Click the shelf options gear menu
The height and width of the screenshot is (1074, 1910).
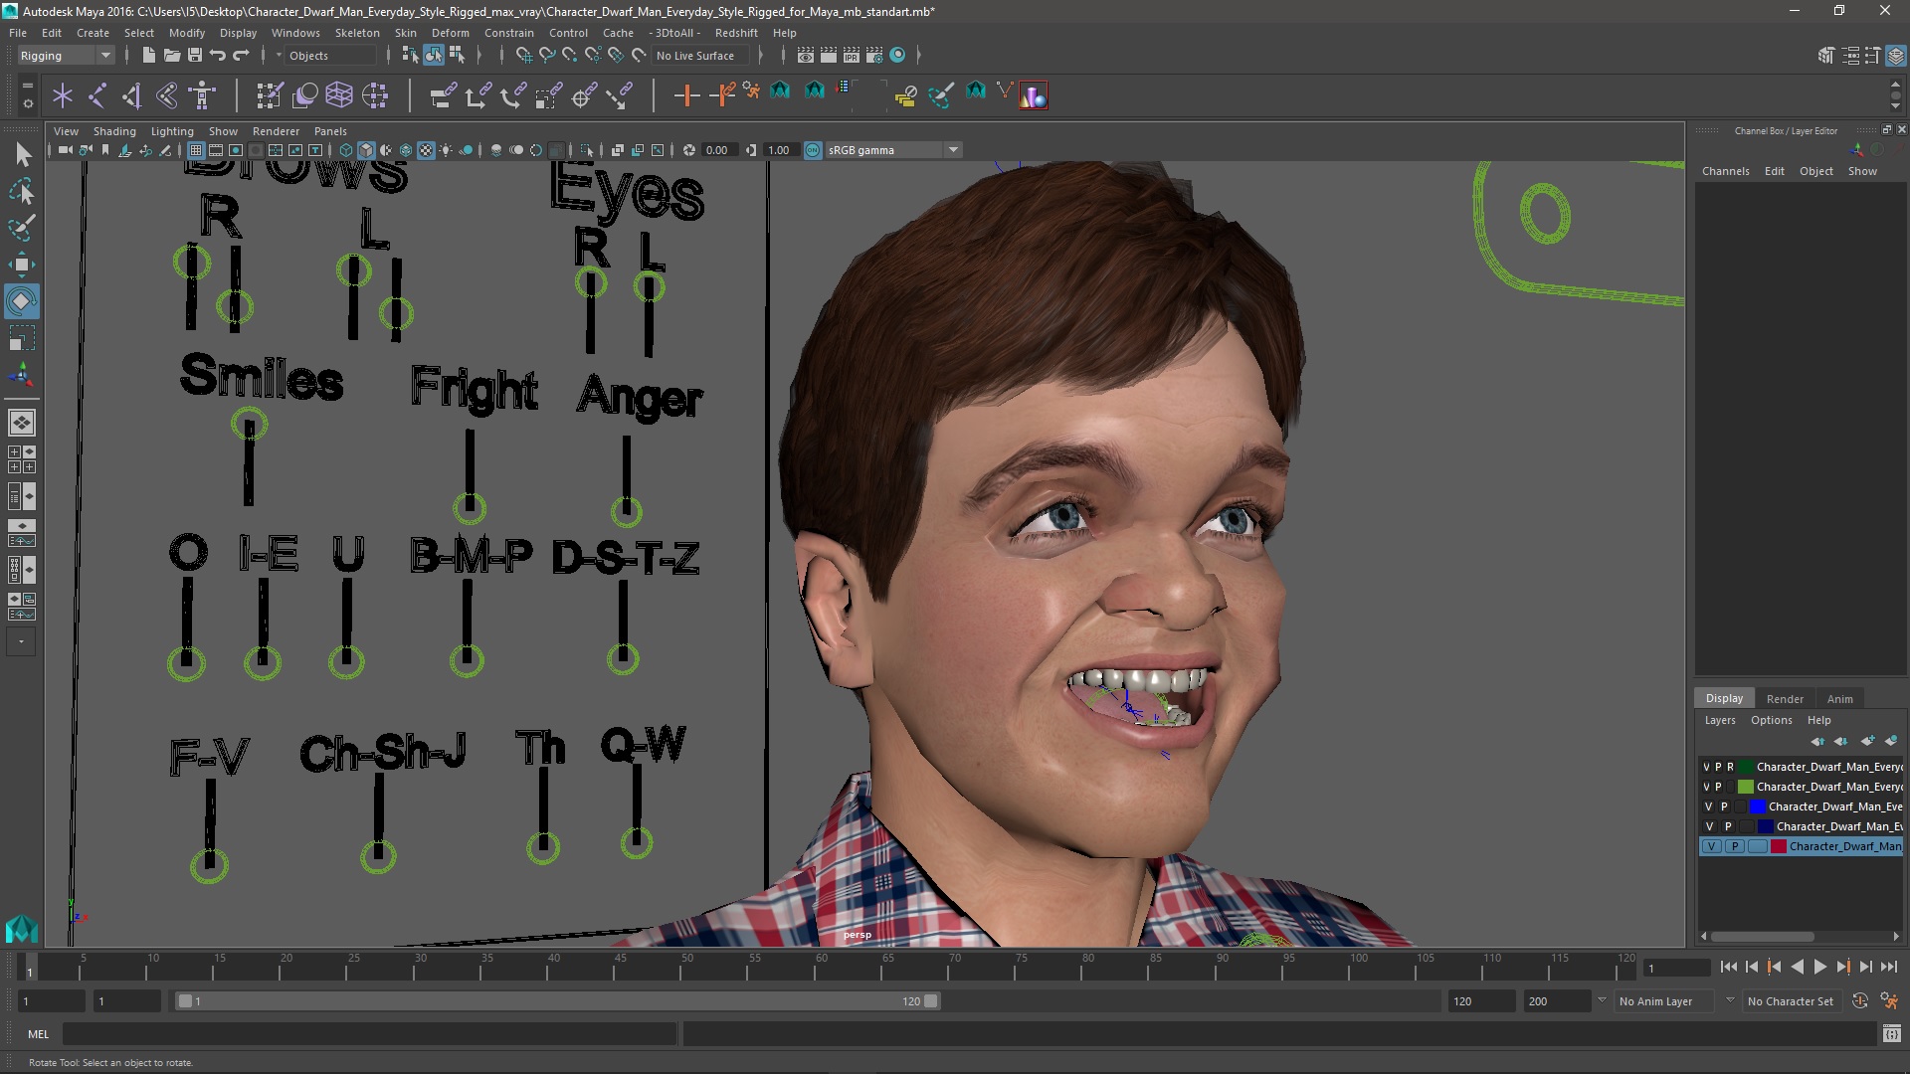(x=27, y=102)
